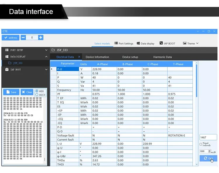Click the data table vertical scrollbar thumb
219x173 pixels.
[x=197, y=81]
